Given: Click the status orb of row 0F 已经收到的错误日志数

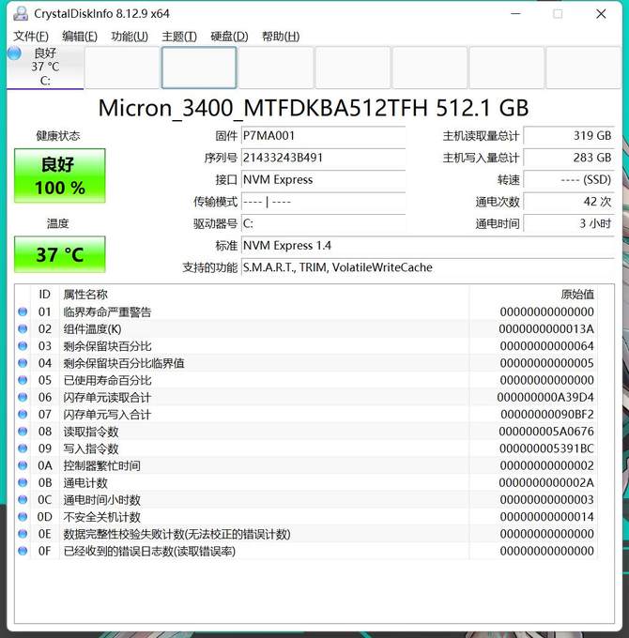Looking at the screenshot, I should click(23, 551).
